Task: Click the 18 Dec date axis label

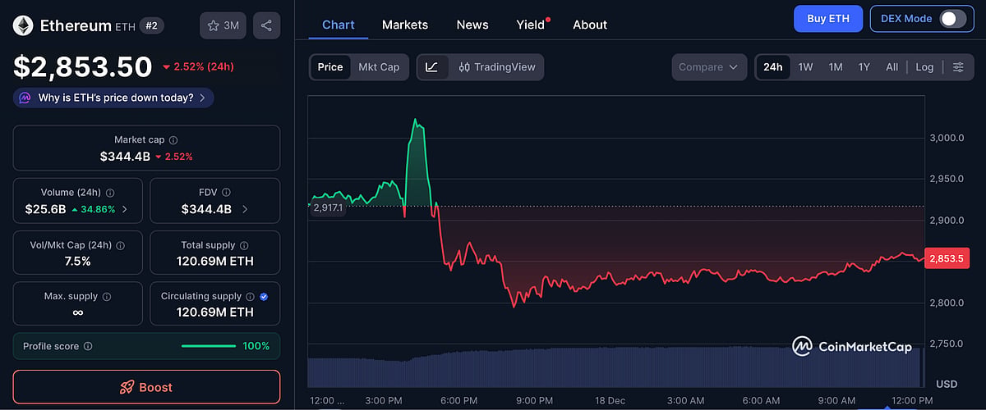Action: (x=610, y=401)
